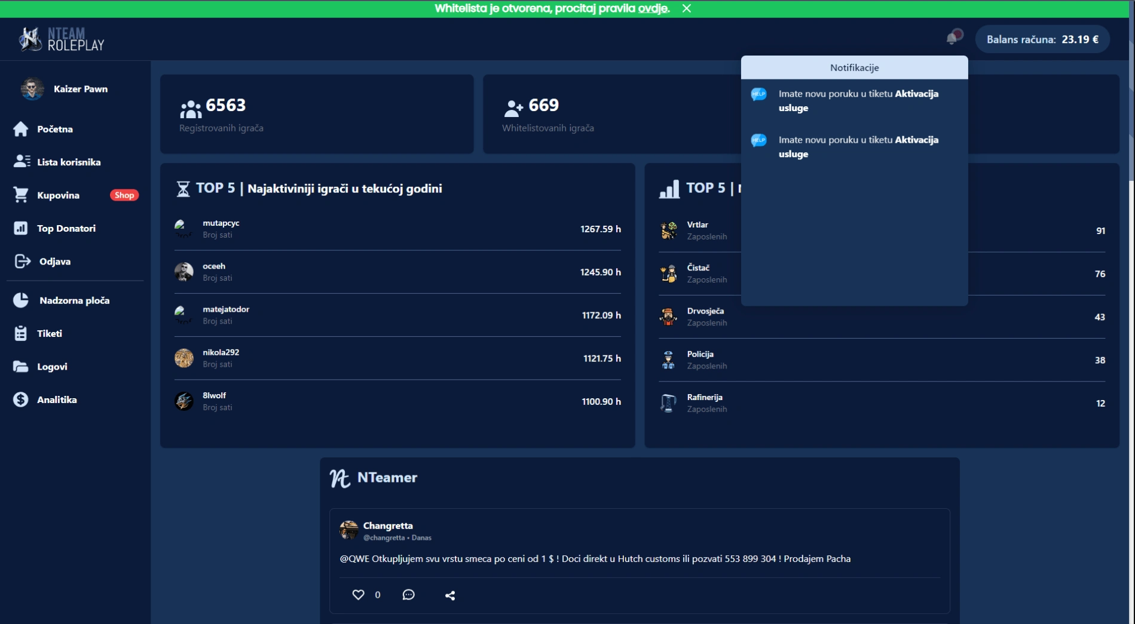Image resolution: width=1135 pixels, height=624 pixels.
Task: Open Analitika section
Action: [57, 399]
